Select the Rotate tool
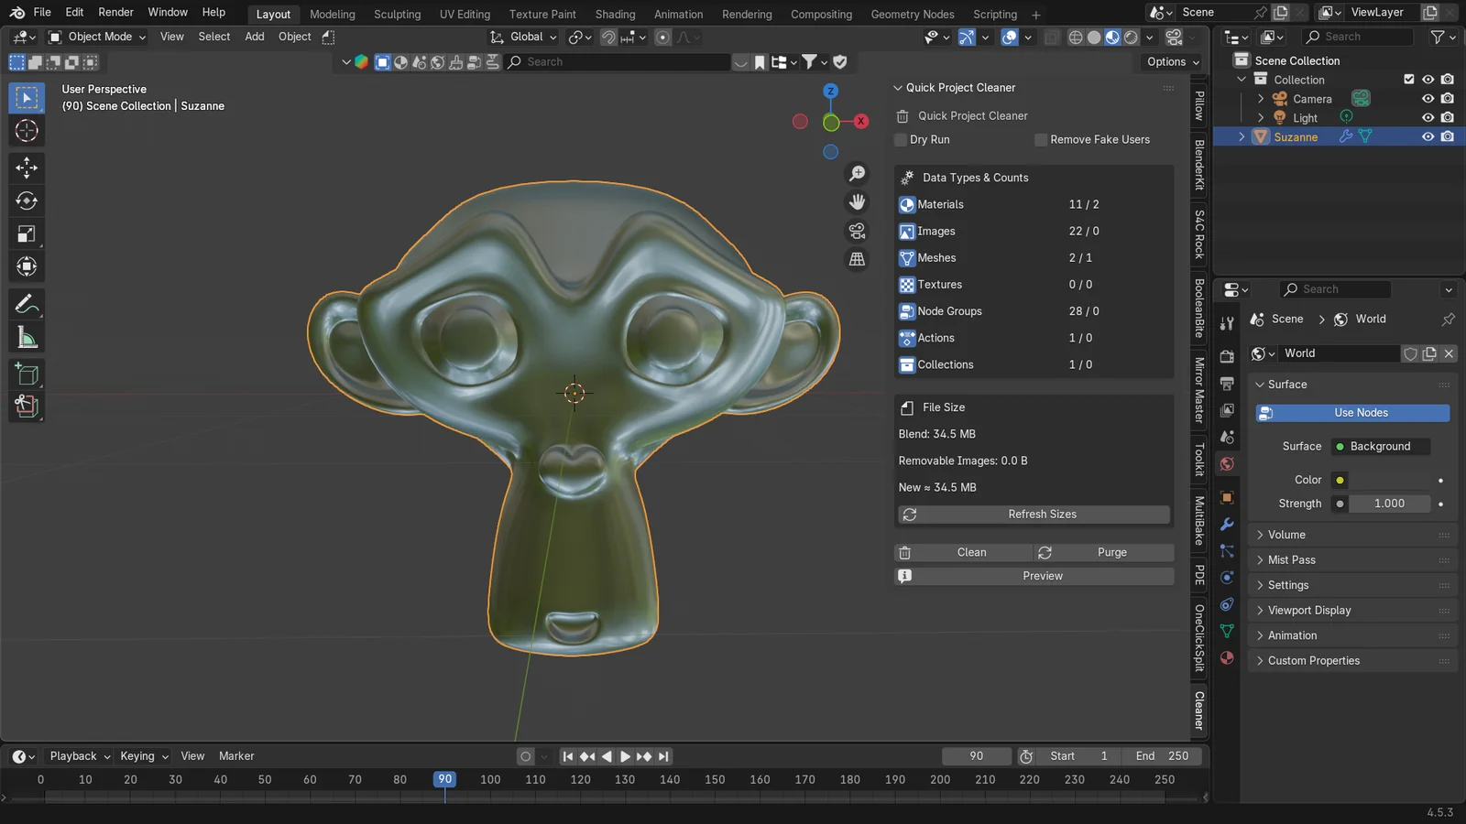This screenshot has width=1466, height=824. [27, 201]
